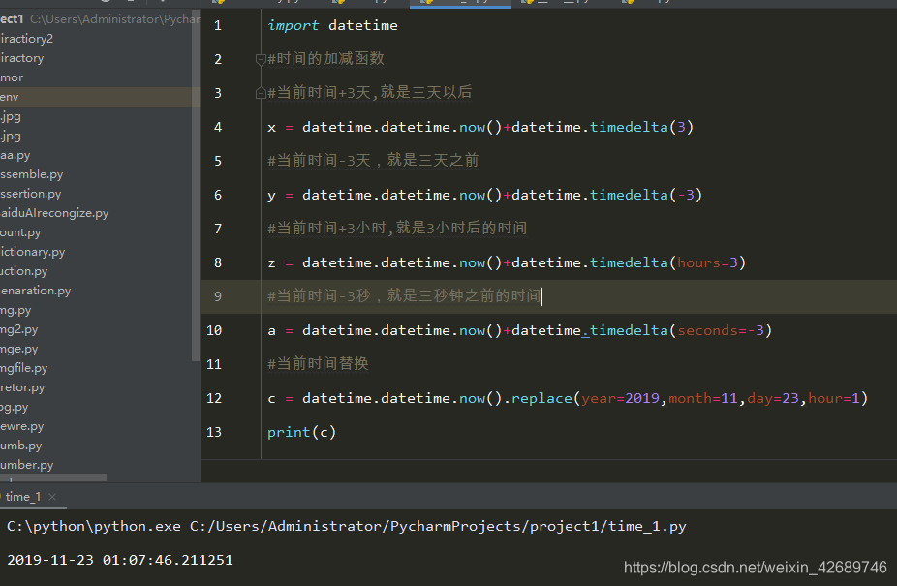Select the iractory folder
This screenshot has height=586, width=897.
click(21, 58)
